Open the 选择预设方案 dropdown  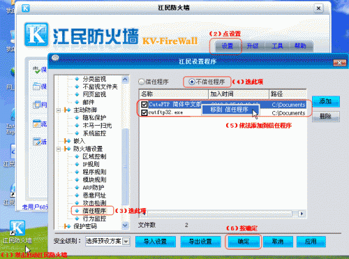click(x=126, y=242)
